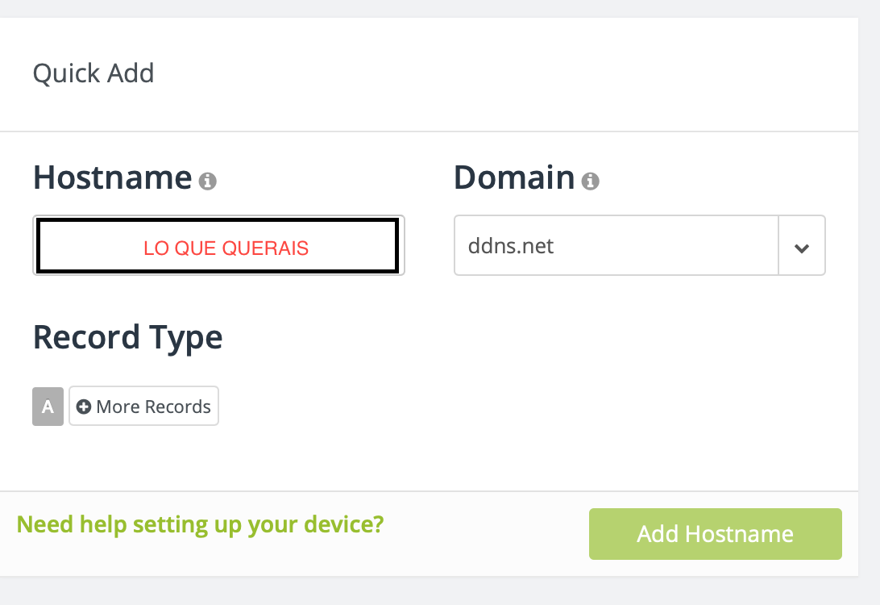Click the plus icon in More Records
The height and width of the screenshot is (605, 880).
pos(84,407)
